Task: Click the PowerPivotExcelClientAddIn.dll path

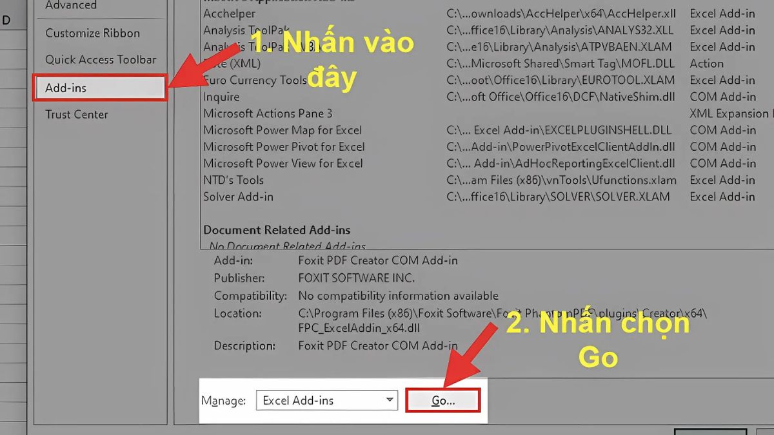Action: (561, 147)
